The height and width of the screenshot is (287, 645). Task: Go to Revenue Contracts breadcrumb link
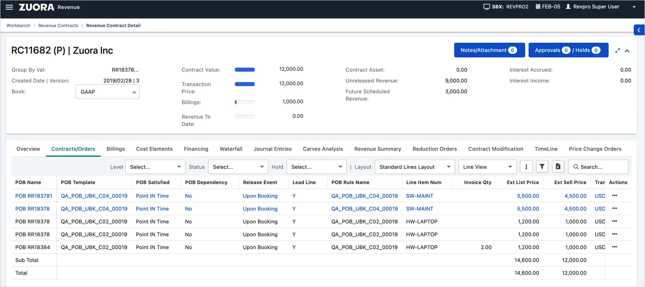[58, 25]
